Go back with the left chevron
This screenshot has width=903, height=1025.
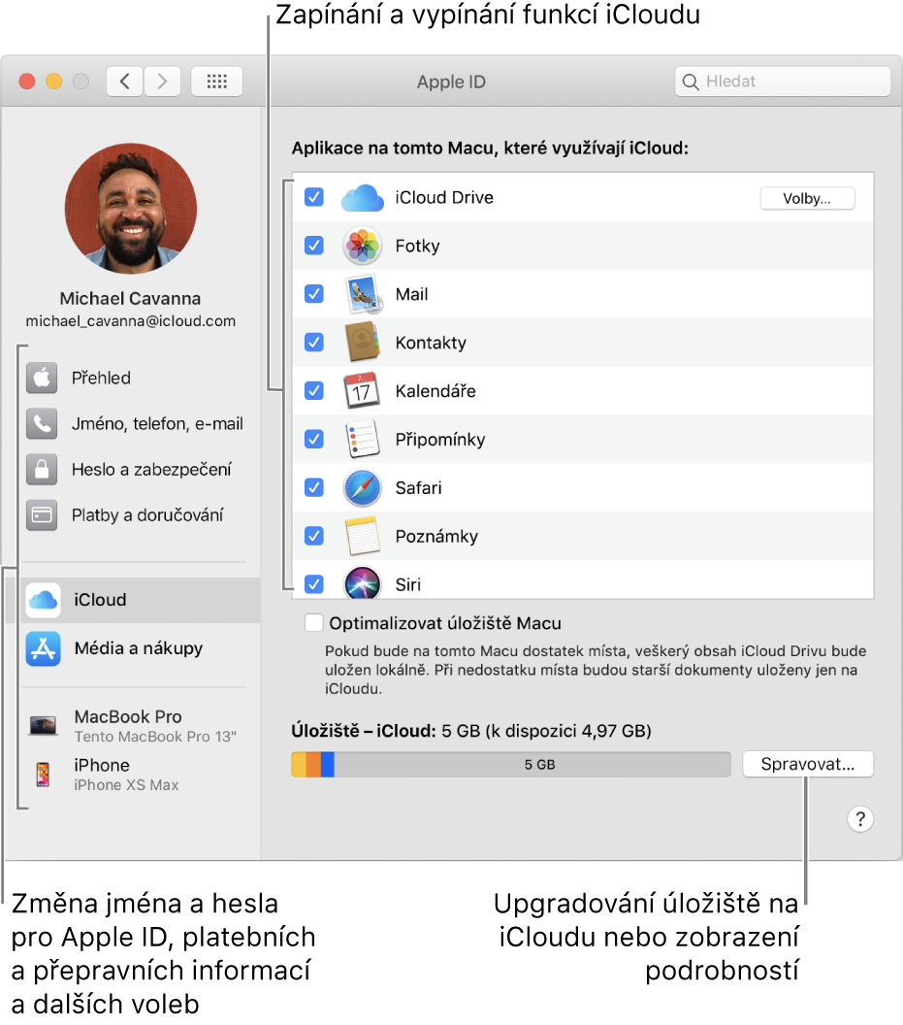tap(125, 82)
